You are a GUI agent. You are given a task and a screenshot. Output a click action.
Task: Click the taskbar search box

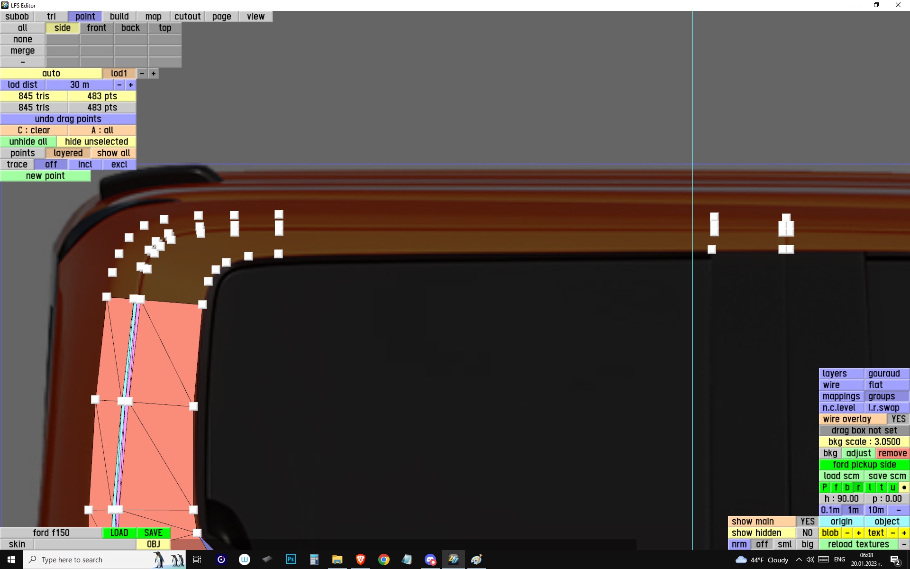[90, 560]
